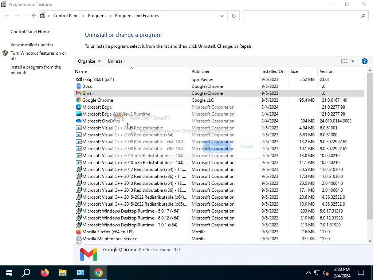Sort by Installed On column
The width and height of the screenshot is (373, 280).
(x=274, y=71)
